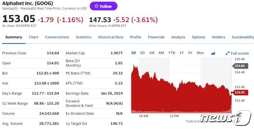This screenshot has height=129, width=254.
Task: Select the 1D chart range
Action: pyautogui.click(x=133, y=53)
